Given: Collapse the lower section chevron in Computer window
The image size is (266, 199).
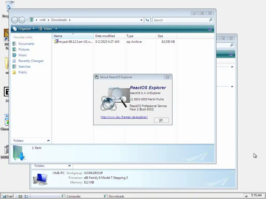Looking at the screenshot, I should (x=232, y=87).
